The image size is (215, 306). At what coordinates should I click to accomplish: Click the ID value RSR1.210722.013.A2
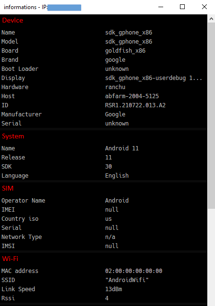pos(135,105)
